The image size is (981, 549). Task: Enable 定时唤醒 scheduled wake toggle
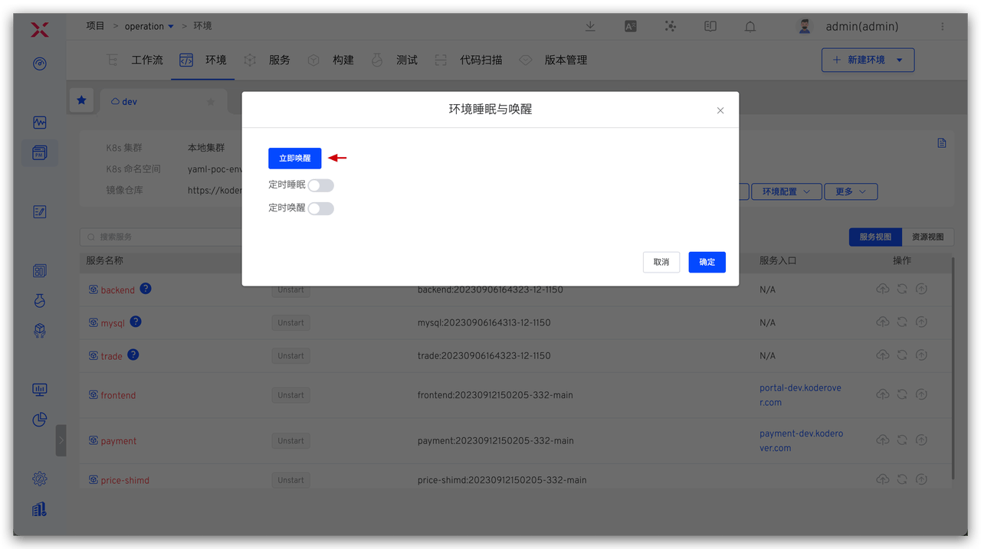tap(320, 208)
